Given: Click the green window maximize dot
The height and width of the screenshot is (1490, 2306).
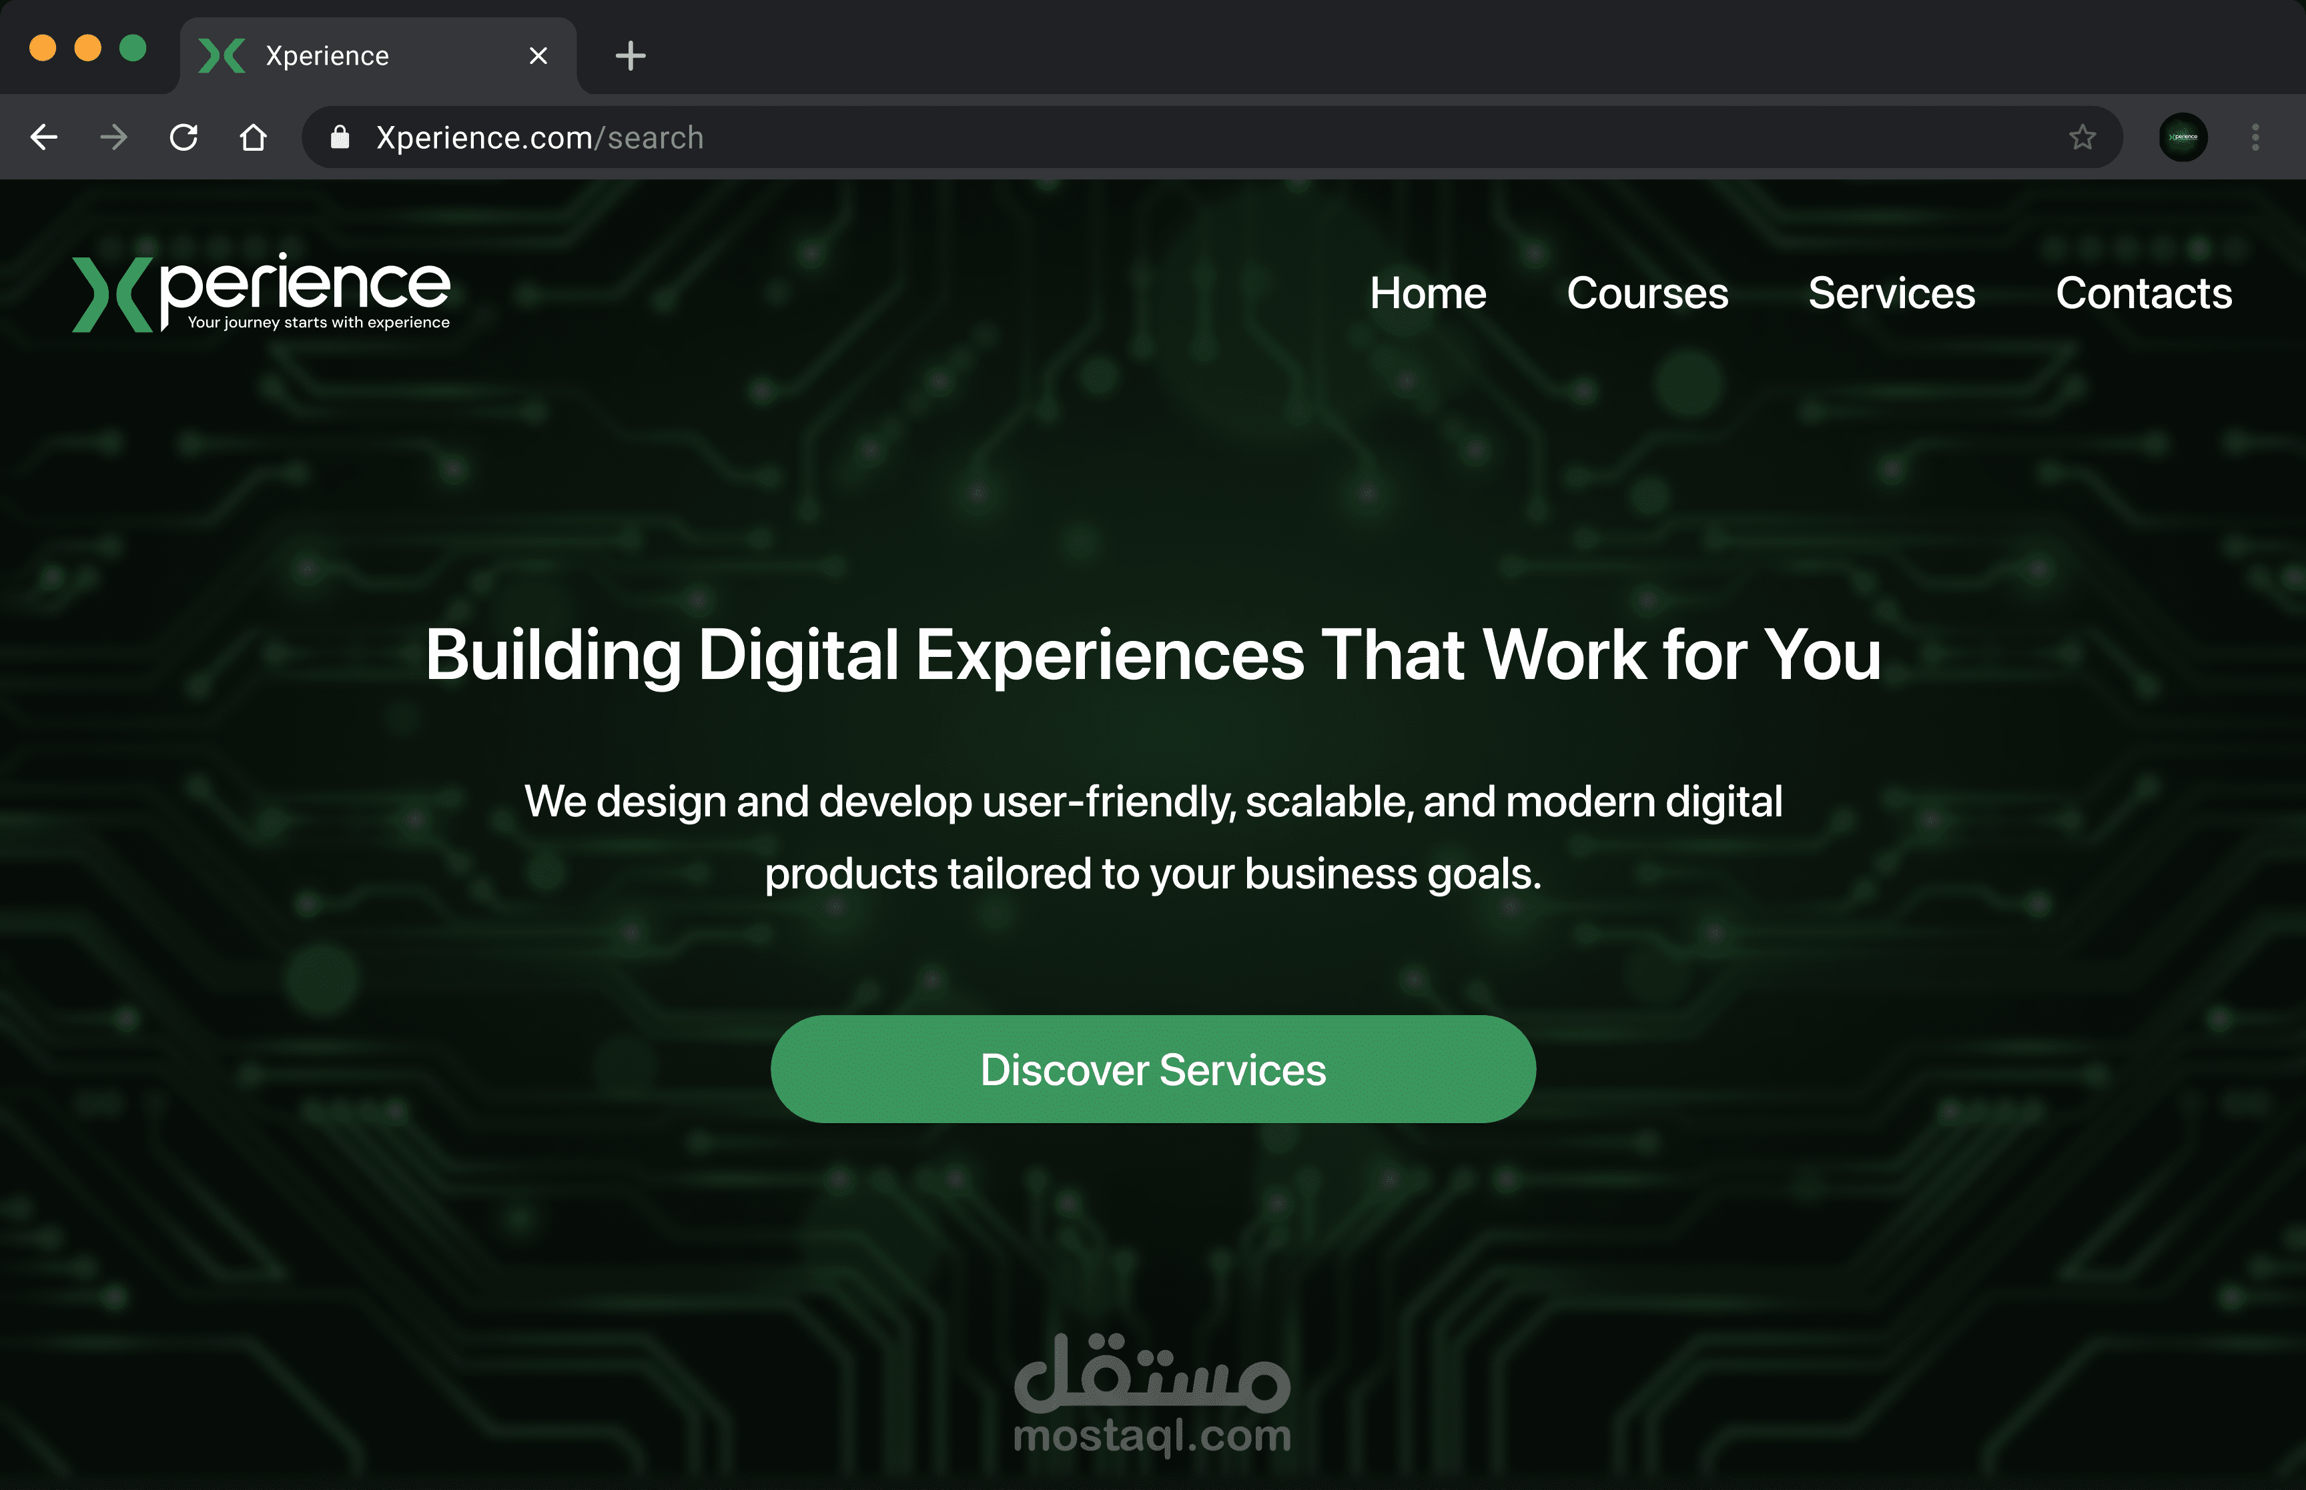Looking at the screenshot, I should tap(133, 47).
